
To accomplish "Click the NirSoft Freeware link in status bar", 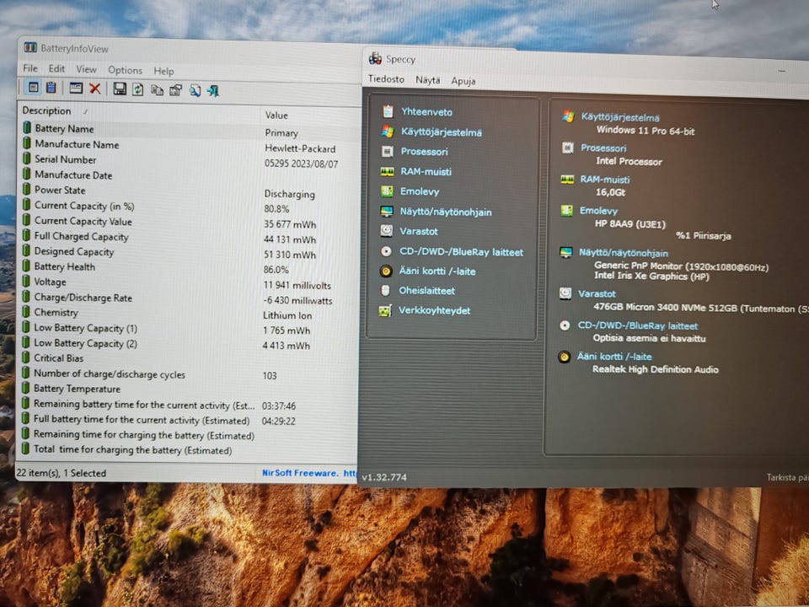I will pyautogui.click(x=300, y=474).
